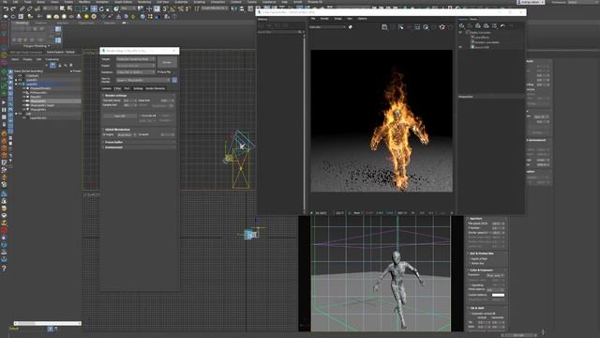Click the custom balance white color swatch
Viewport: 600px width, 338px height.
(x=498, y=295)
